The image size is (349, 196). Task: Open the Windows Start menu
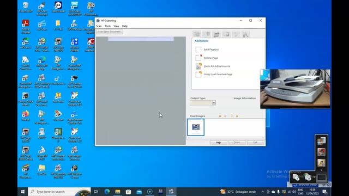coord(23,192)
